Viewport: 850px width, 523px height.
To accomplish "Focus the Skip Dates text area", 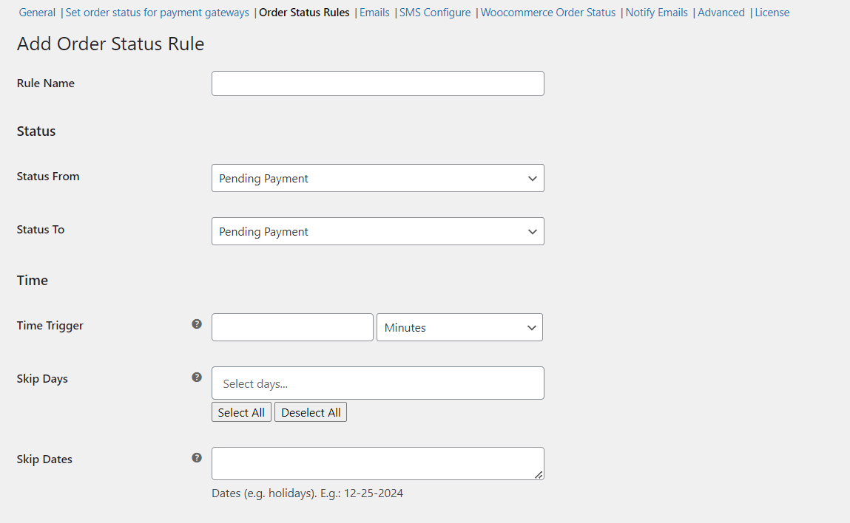I will pos(378,463).
